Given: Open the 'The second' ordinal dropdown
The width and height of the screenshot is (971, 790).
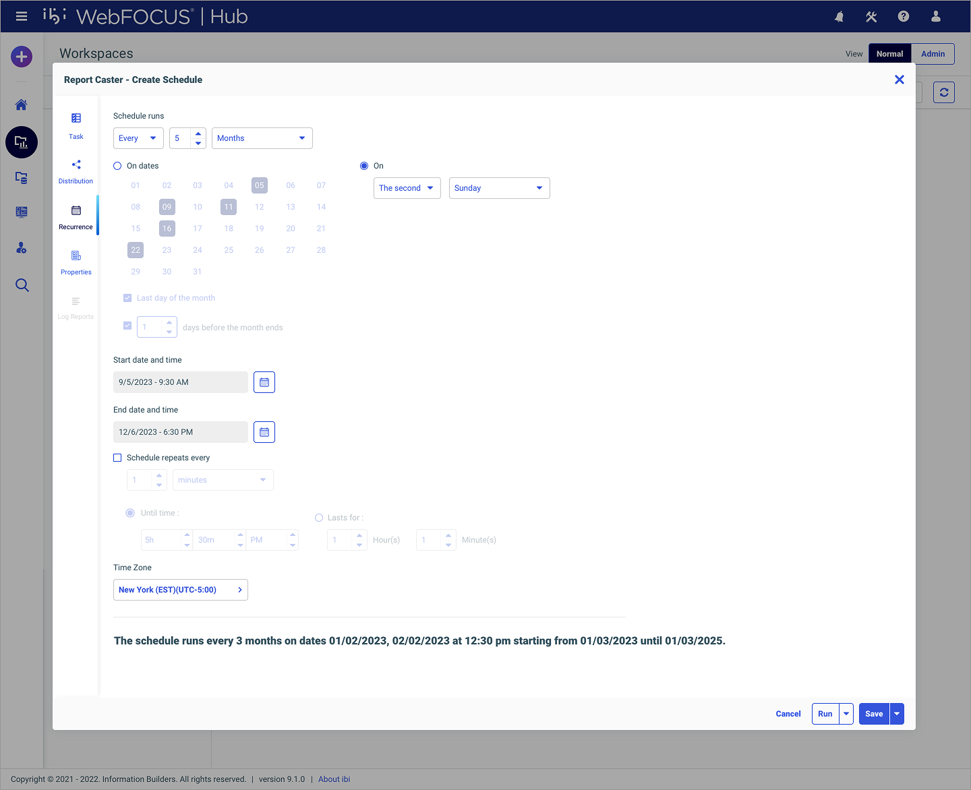Looking at the screenshot, I should (407, 188).
